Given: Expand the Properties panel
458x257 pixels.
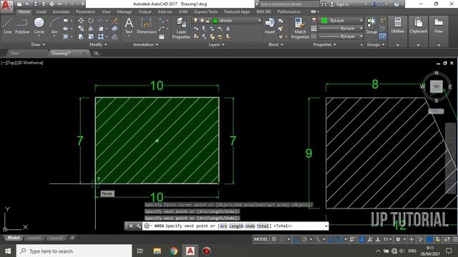Looking at the screenshot, I should (324, 44).
